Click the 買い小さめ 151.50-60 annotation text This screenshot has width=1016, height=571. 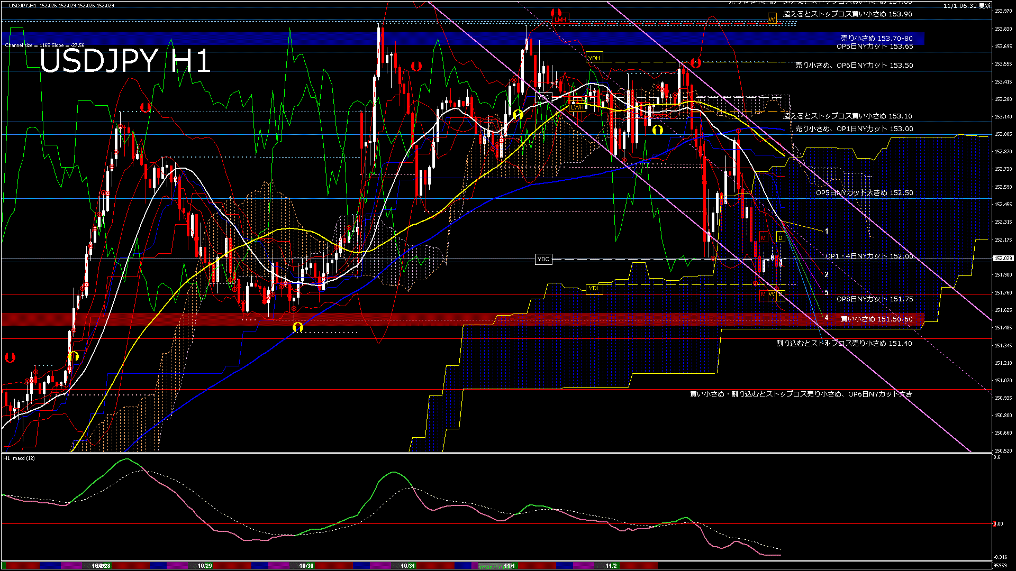pos(876,319)
